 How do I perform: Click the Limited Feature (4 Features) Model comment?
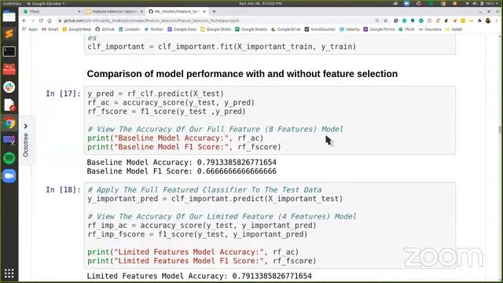coord(222,216)
